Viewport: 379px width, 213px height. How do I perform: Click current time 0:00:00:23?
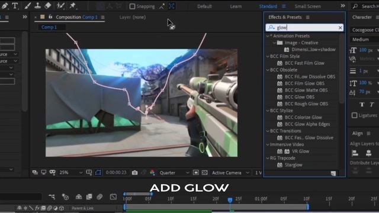tap(116, 173)
